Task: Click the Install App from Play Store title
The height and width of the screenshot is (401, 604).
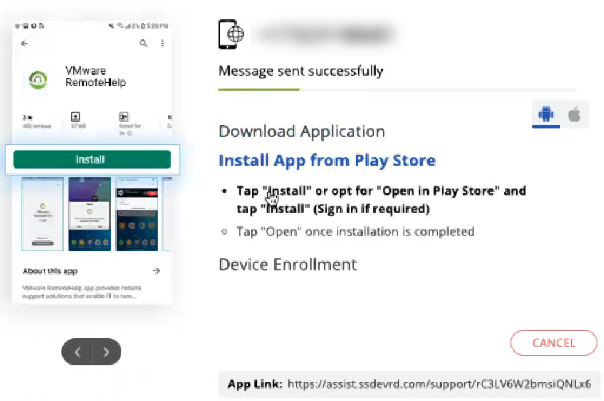Action: (x=327, y=161)
